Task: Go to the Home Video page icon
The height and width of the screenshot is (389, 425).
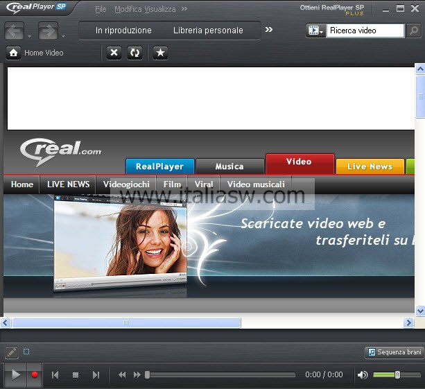Action: point(13,53)
